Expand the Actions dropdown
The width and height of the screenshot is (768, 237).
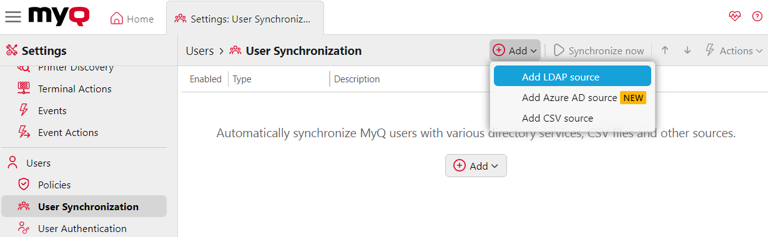pos(734,51)
